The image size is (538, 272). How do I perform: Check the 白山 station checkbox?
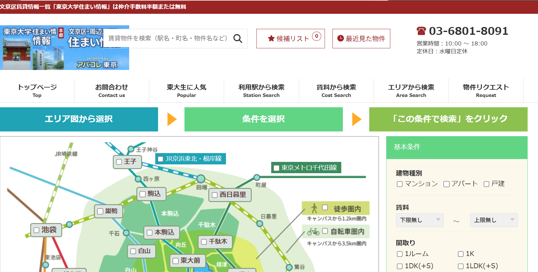click(x=133, y=251)
